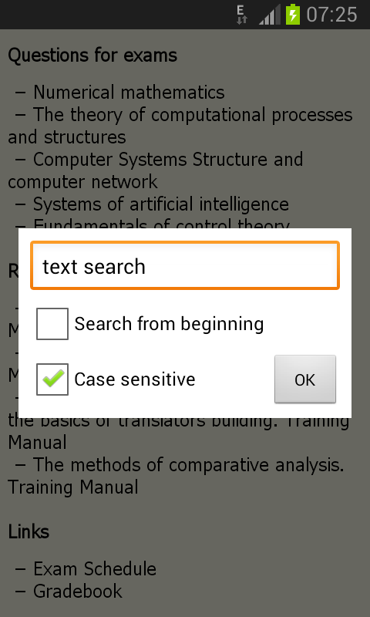Tap the Links section heading
370x617 pixels.
[29, 531]
